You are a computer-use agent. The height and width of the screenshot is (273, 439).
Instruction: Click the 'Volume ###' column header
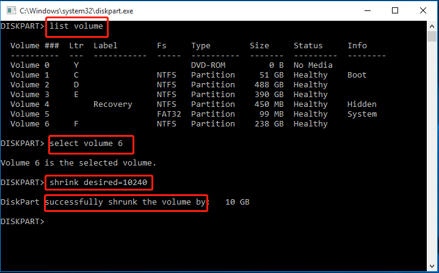click(35, 46)
